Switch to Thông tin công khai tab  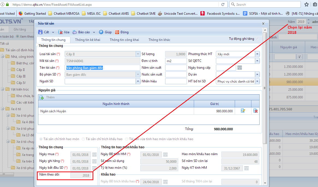point(124,40)
